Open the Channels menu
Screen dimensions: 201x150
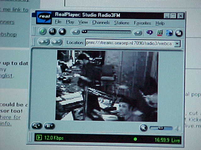point(101,22)
